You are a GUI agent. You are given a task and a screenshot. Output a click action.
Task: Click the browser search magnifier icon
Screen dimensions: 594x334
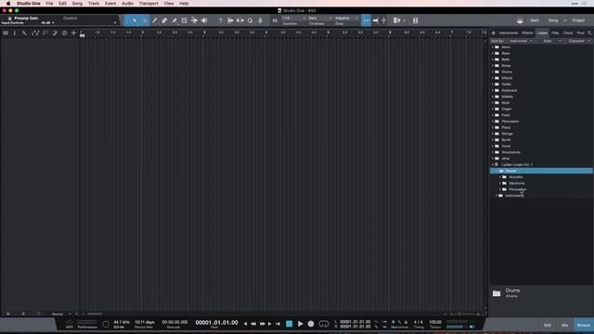589,33
